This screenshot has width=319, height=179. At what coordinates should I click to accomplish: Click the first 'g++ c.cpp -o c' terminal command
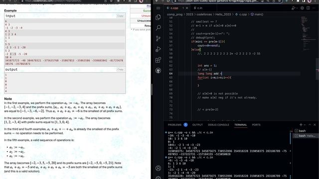point(190,133)
